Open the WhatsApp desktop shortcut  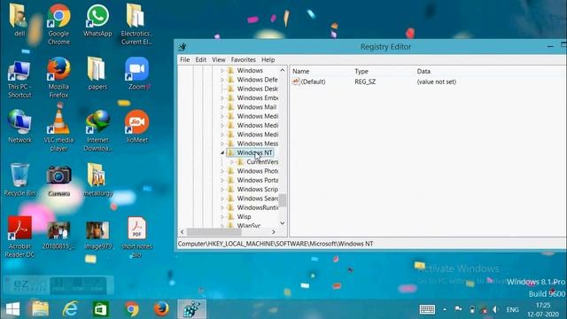pos(97,20)
